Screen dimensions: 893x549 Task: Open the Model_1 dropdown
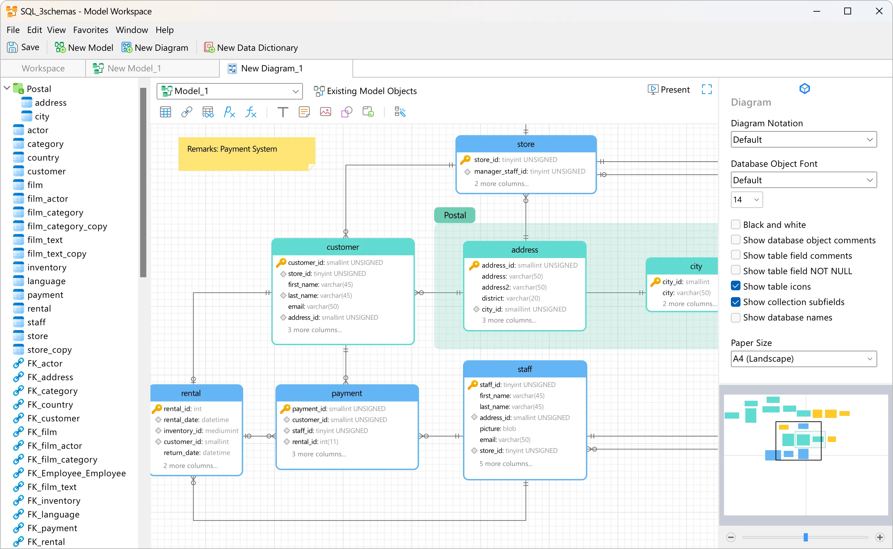[x=230, y=91]
